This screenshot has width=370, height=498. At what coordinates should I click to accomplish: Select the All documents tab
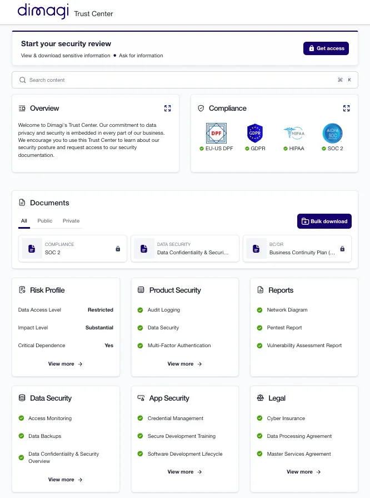24,221
